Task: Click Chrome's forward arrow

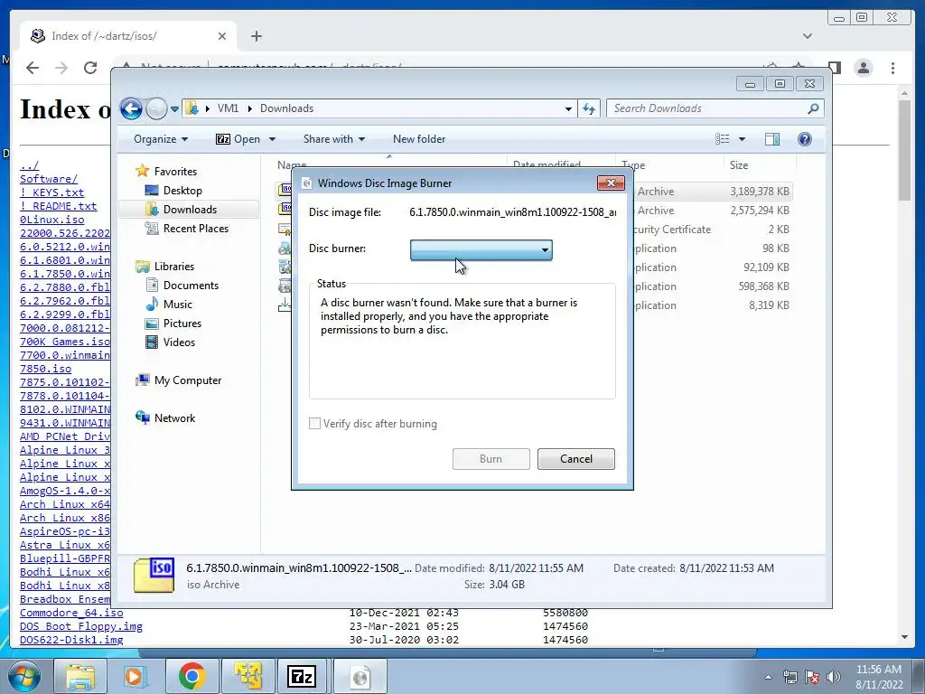Action: click(x=61, y=68)
